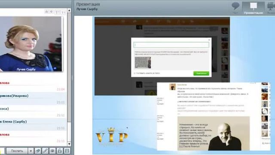275x155 pixels.
Task: Switch to the Презентация tab
Action: click(x=253, y=8)
